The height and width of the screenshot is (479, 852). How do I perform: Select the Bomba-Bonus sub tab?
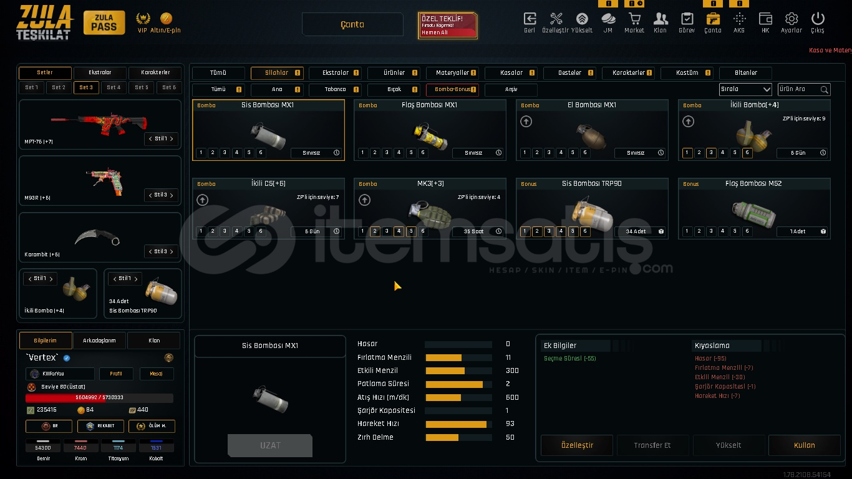click(452, 90)
